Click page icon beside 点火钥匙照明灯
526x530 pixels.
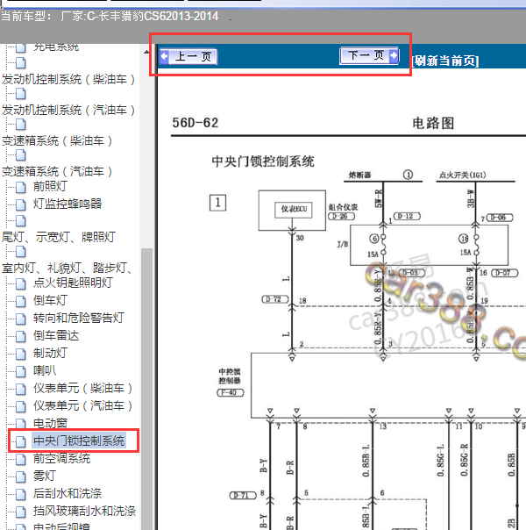pyautogui.click(x=20, y=283)
